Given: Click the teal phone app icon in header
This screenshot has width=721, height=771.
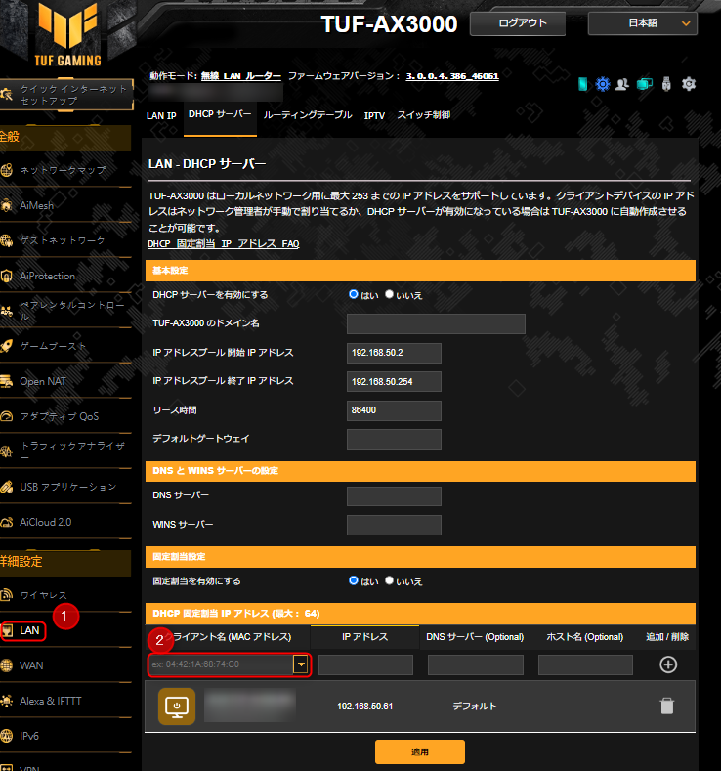Looking at the screenshot, I should [583, 84].
